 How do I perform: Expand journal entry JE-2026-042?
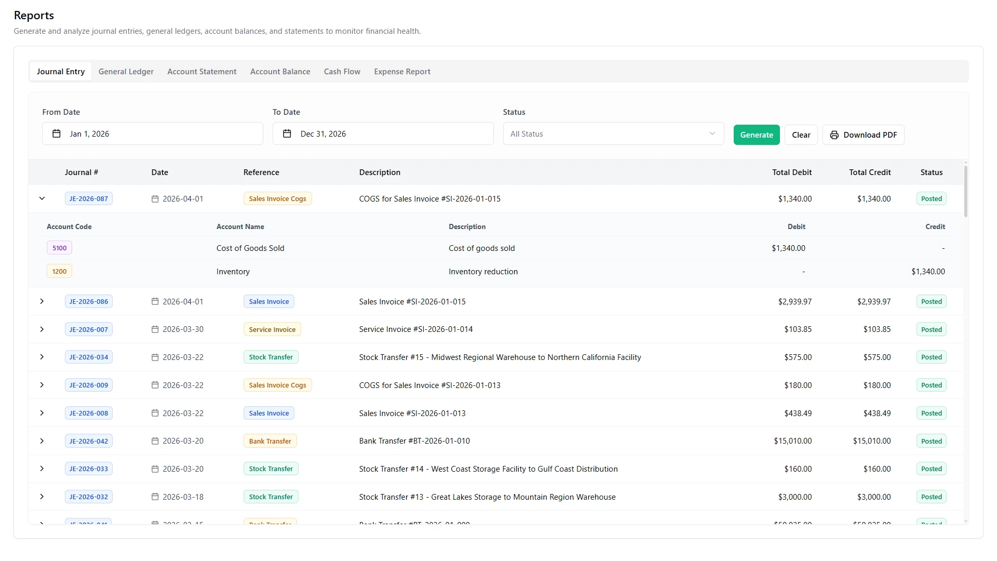pos(42,441)
